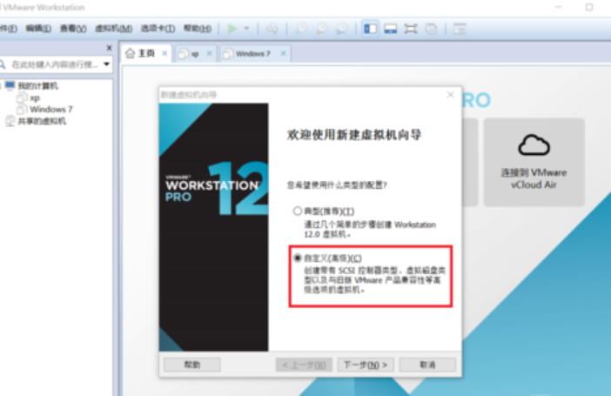
Task: Click the console view toolbar icon
Action: pos(460,29)
